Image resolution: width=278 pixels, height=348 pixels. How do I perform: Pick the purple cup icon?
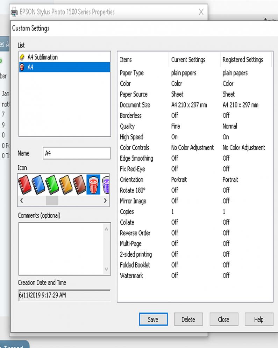tap(106, 185)
